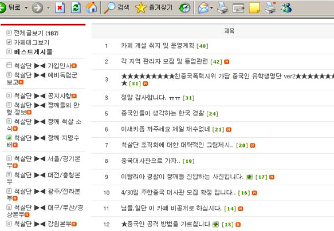Open the Messenger people icon
Screen dimensions: 334x231
[286, 7]
